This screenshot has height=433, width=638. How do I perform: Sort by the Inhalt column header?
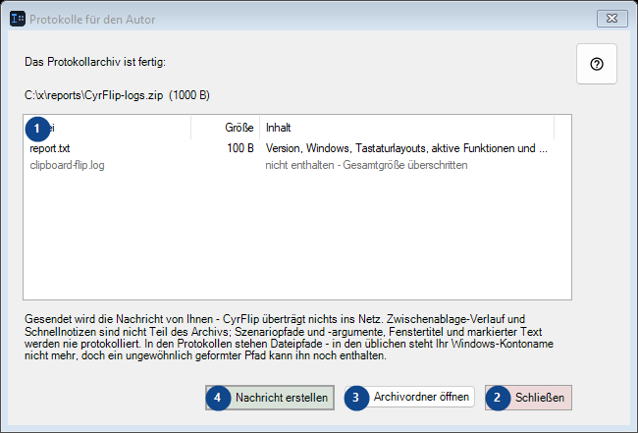click(407, 128)
